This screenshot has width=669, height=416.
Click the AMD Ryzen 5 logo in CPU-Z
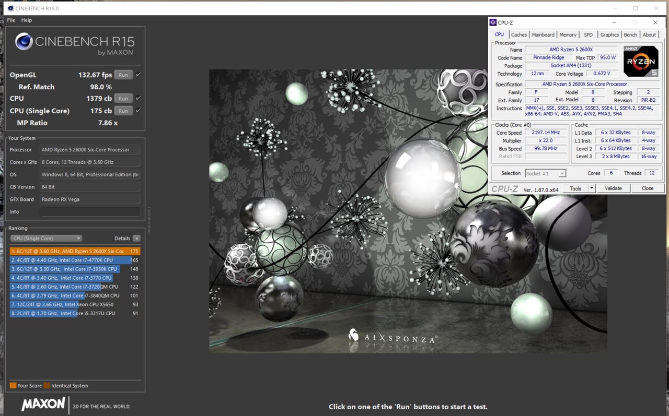pos(641,62)
